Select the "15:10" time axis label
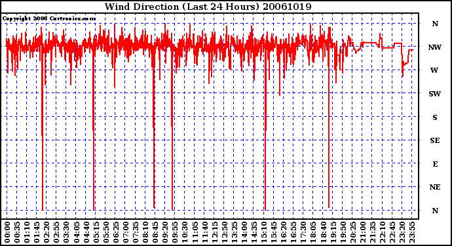 [264, 232]
